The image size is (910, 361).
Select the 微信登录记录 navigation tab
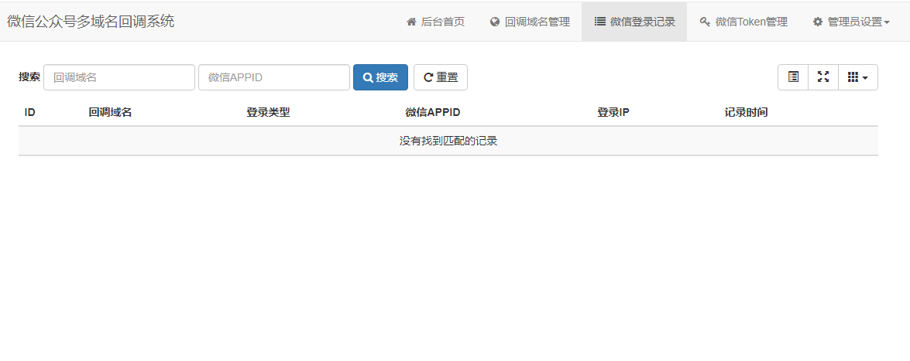pyautogui.click(x=634, y=22)
